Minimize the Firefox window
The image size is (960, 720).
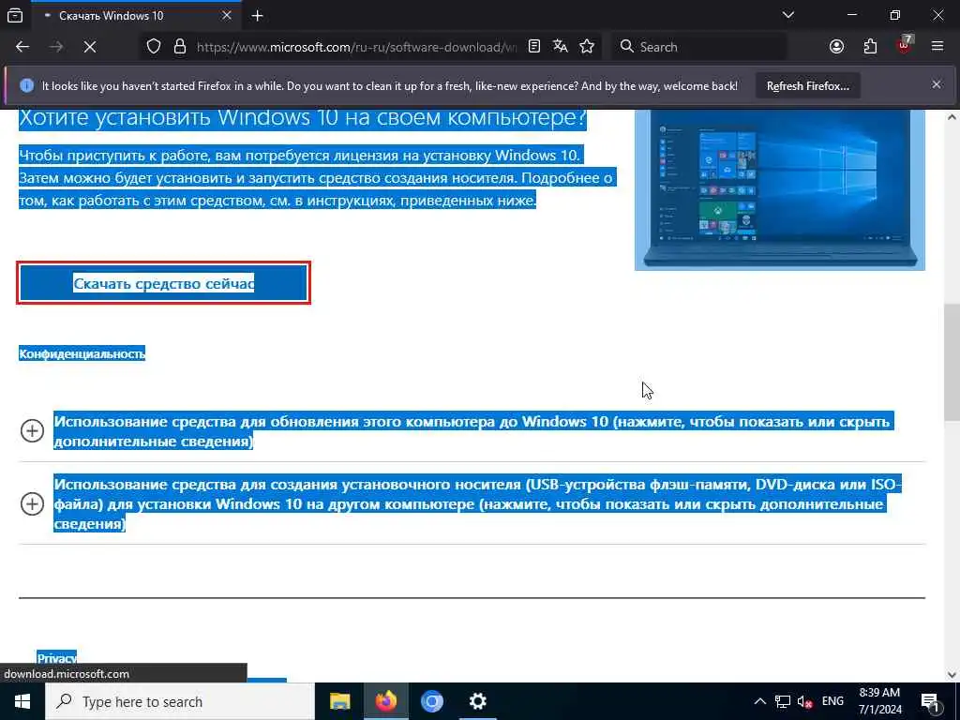click(851, 15)
